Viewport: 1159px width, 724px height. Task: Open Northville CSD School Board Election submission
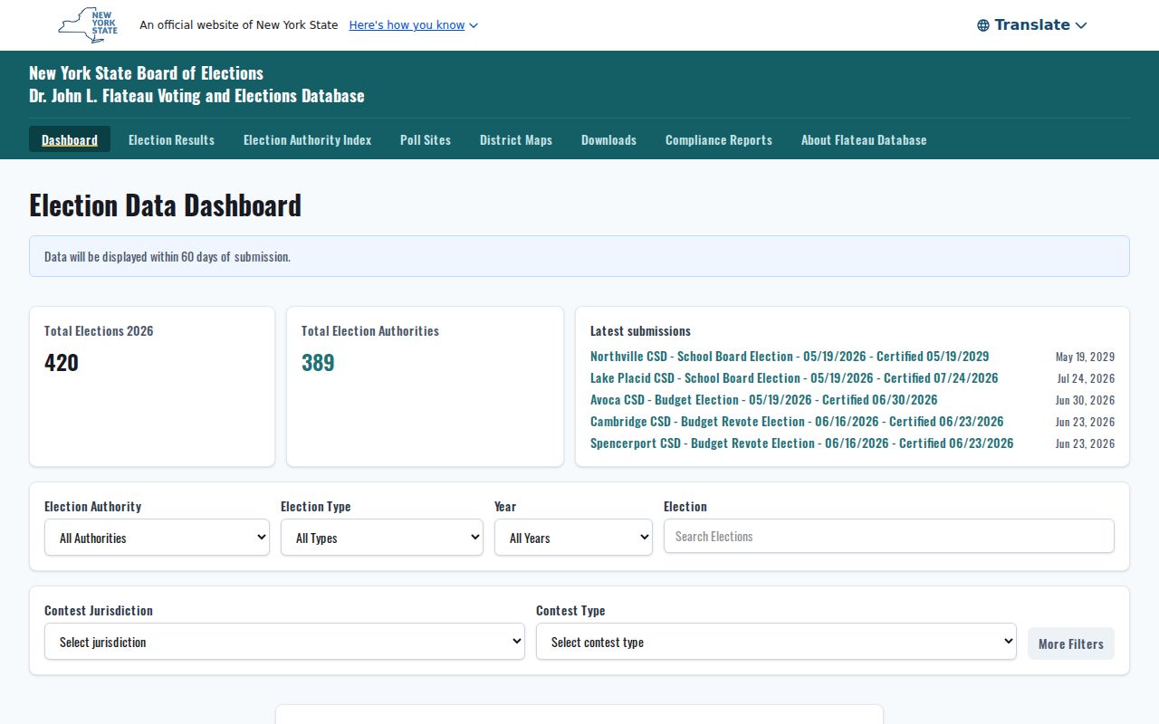pyautogui.click(x=790, y=357)
